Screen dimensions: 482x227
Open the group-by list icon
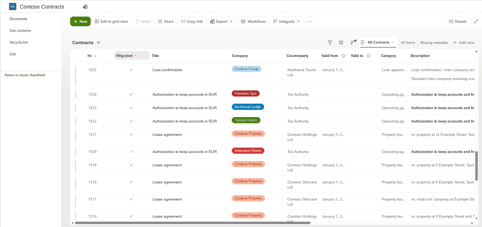(x=341, y=43)
